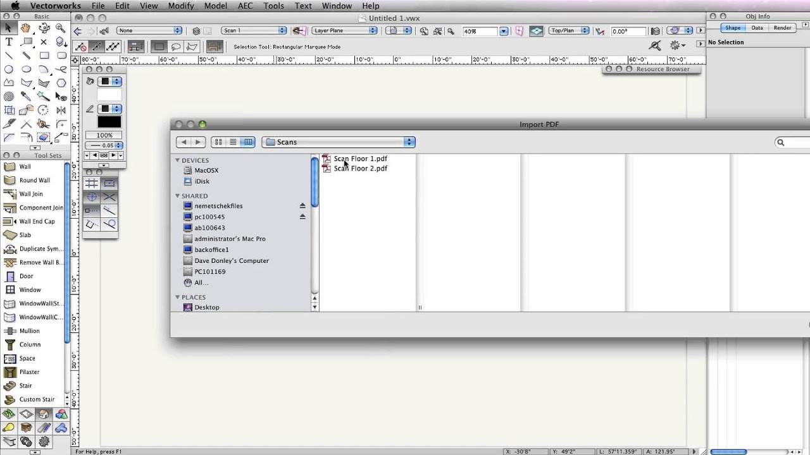Switch to Render tab in Obj Info
The width and height of the screenshot is (810, 455).
pos(782,28)
